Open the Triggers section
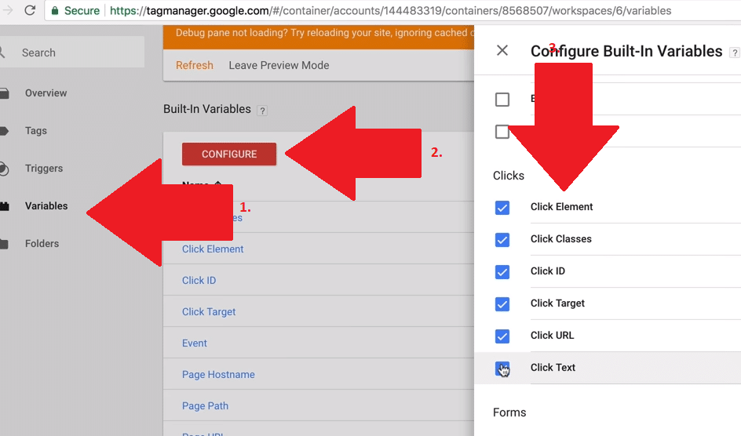 click(44, 169)
